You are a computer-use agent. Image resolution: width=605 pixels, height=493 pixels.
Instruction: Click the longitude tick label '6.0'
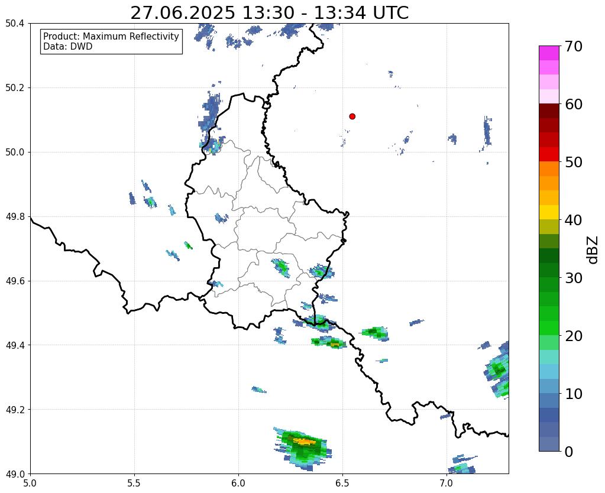point(238,483)
